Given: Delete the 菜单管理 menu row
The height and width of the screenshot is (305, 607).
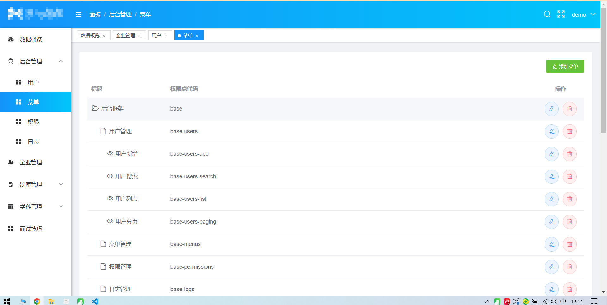Looking at the screenshot, I should pyautogui.click(x=570, y=244).
